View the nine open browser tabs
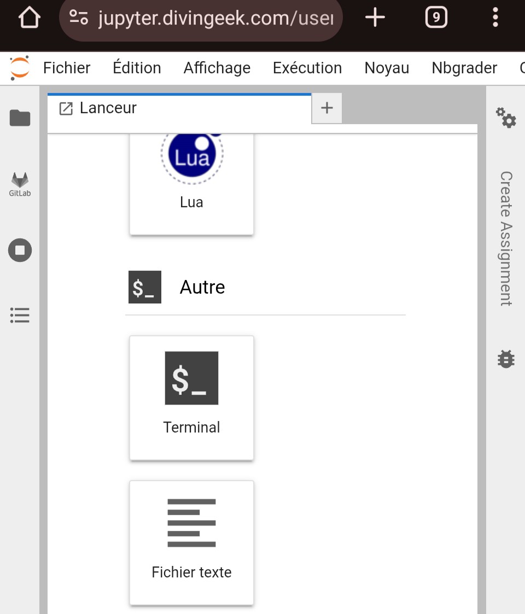 coord(436,18)
